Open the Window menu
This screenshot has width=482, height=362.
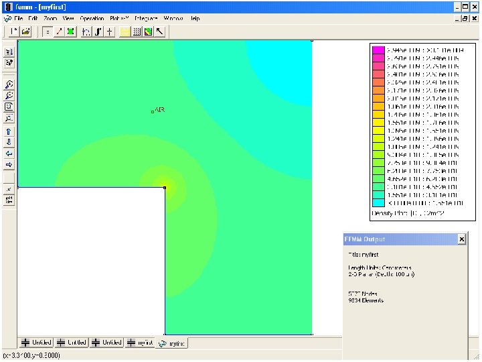[173, 19]
